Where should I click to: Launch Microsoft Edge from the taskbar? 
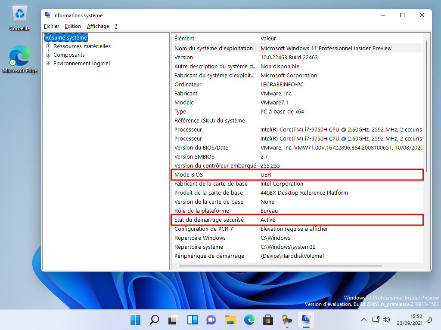[x=249, y=320]
